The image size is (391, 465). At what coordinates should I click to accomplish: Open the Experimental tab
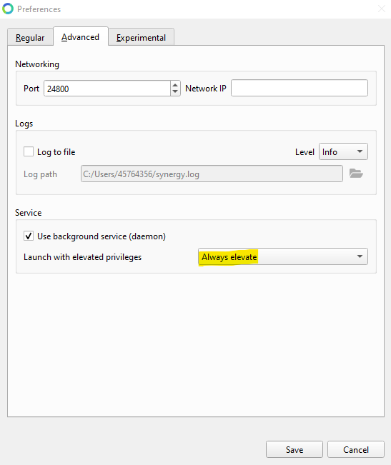pyautogui.click(x=142, y=37)
